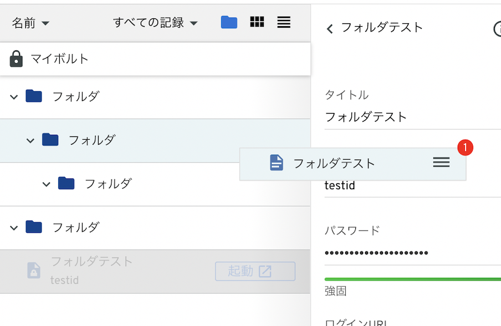
Task: Click the dragged record's document icon
Action: tap(277, 163)
